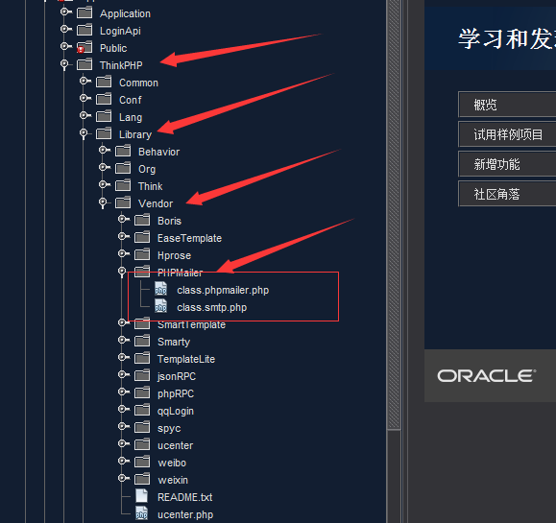Expand the Boris folder node
556x523 pixels.
(122, 220)
